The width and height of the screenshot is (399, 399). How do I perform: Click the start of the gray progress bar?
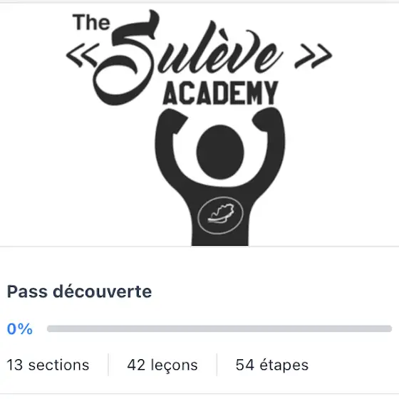51,328
